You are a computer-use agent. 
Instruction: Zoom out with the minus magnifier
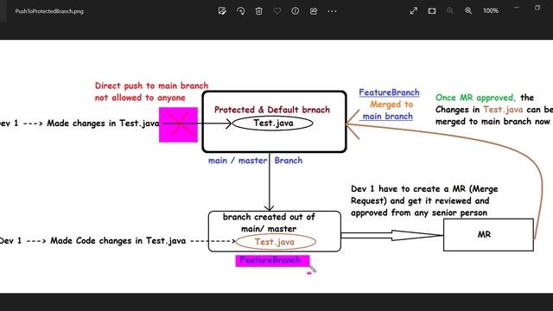[x=450, y=11]
